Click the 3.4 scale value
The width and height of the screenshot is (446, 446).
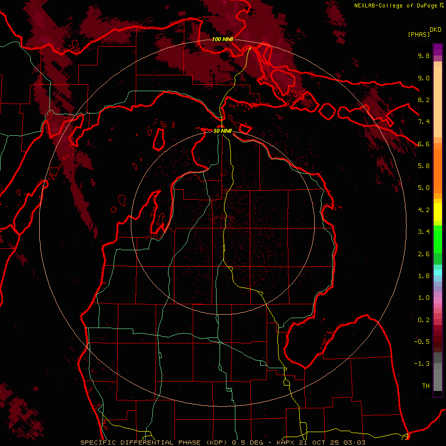click(424, 232)
